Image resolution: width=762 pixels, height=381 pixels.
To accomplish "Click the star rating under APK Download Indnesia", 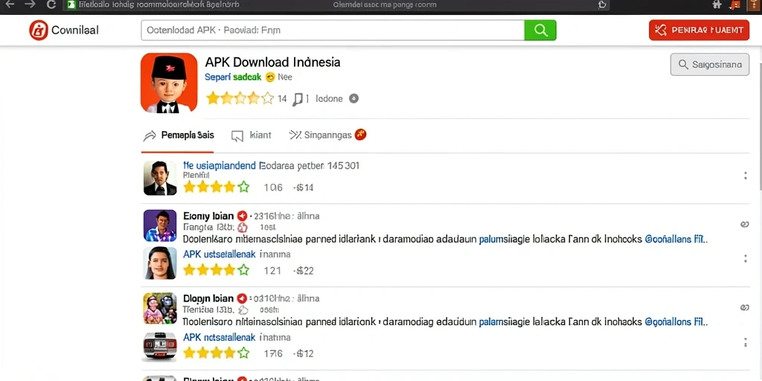I will [x=240, y=99].
